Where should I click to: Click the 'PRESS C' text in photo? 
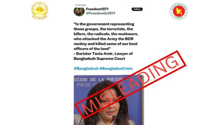(x=86, y=85)
